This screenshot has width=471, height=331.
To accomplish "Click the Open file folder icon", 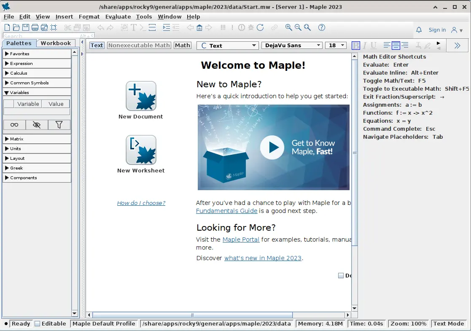I will point(16,28).
